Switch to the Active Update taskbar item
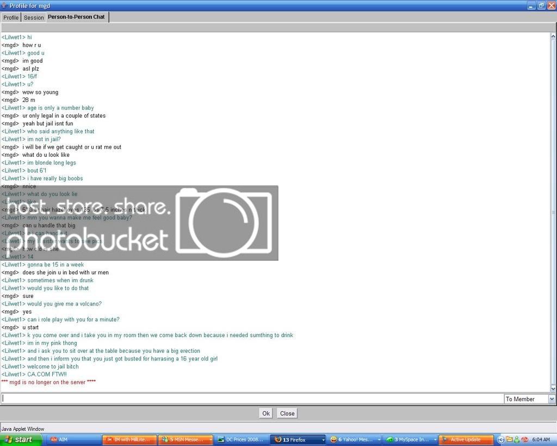This screenshot has width=557, height=446. point(466,439)
